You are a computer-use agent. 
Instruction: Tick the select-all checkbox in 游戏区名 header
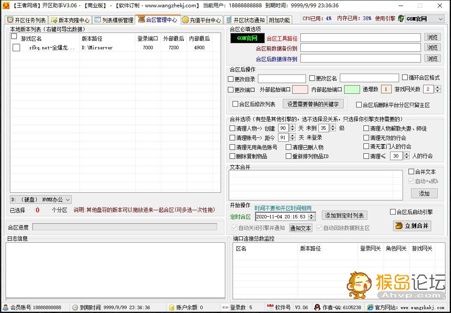point(14,36)
